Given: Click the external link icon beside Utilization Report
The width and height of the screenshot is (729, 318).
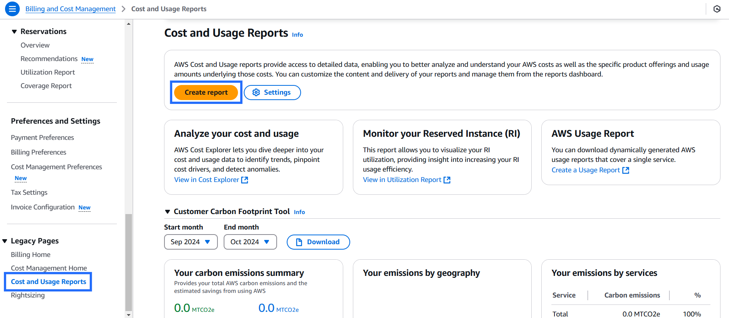Looking at the screenshot, I should 447,180.
